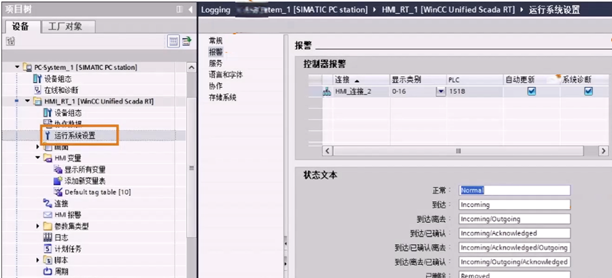Select PC-System_1 [SIMATIC PC station] node
Screen dimensions: 612x278
pos(85,67)
